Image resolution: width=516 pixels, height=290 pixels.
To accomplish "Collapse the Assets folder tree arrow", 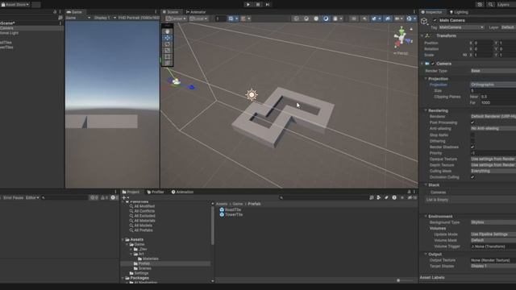I will point(123,240).
